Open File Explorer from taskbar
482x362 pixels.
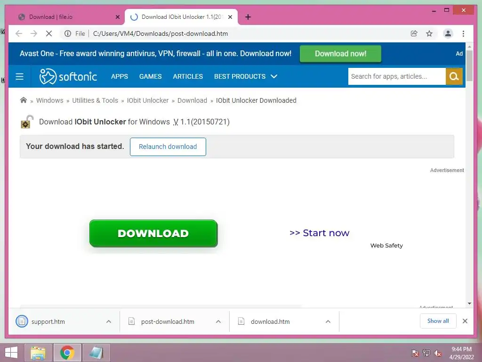38,353
